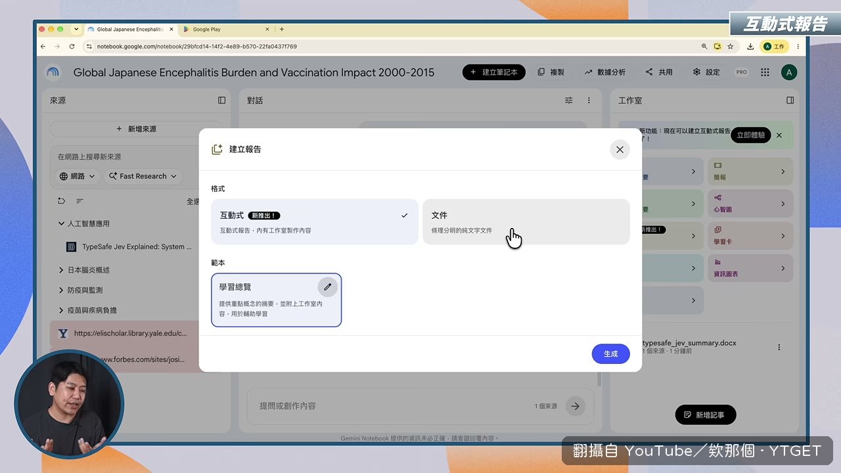Open the 網路 dropdown
Screen dimensions: 841x473
pyautogui.click(x=77, y=176)
